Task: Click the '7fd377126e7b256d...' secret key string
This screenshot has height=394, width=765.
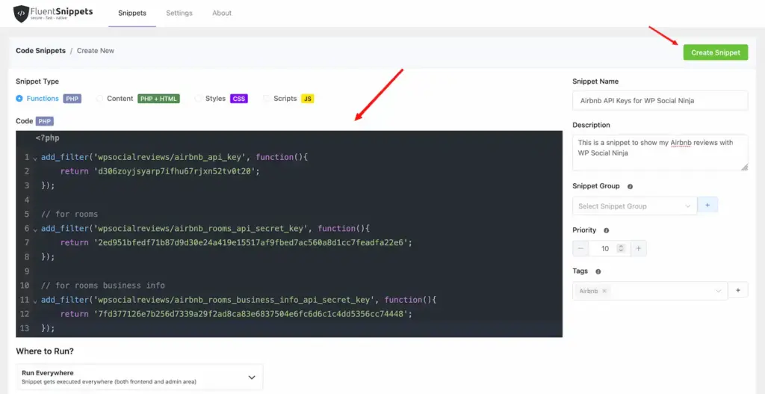Action: click(251, 314)
